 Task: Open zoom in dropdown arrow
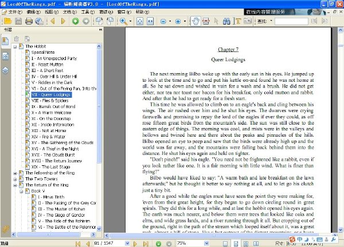185,21
